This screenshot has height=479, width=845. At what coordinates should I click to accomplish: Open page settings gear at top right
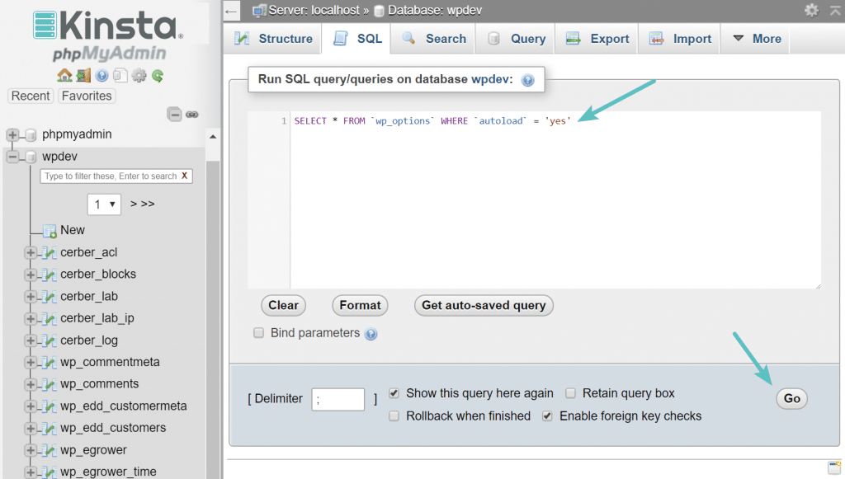tap(812, 10)
